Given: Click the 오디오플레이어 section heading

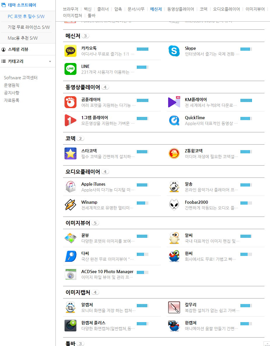Looking at the screenshot, I should point(83,172).
